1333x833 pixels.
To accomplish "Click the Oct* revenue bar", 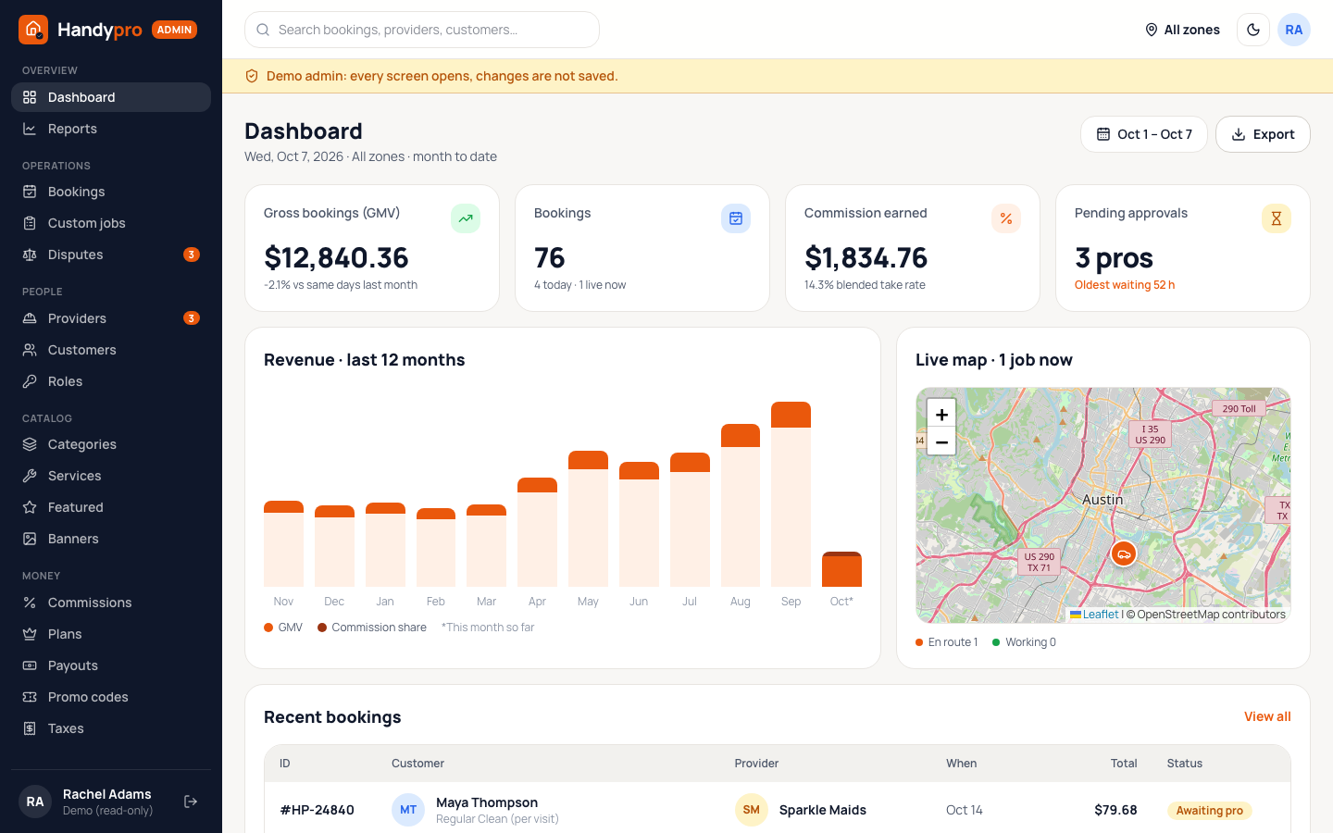I will click(841, 569).
